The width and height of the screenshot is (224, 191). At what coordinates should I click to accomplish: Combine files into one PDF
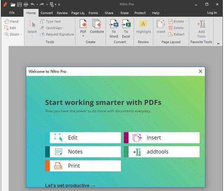(x=97, y=26)
